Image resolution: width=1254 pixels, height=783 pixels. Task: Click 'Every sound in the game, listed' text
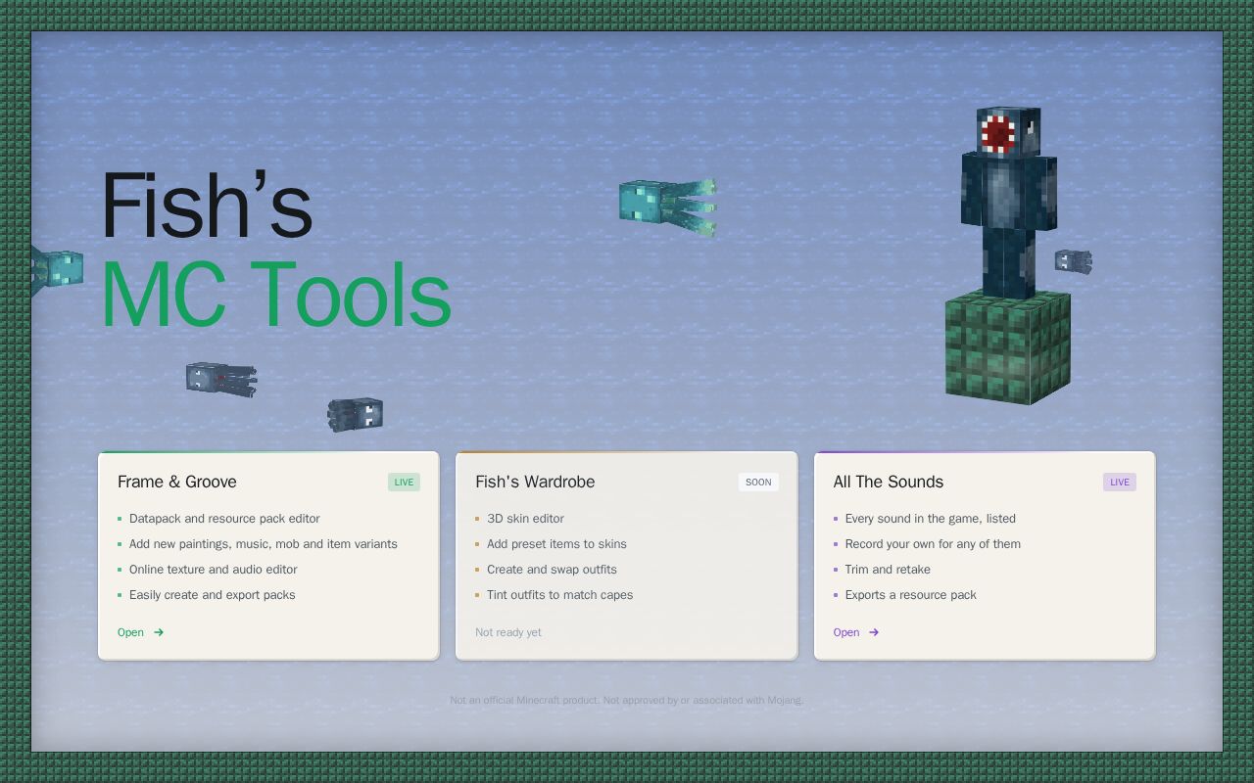(x=931, y=519)
